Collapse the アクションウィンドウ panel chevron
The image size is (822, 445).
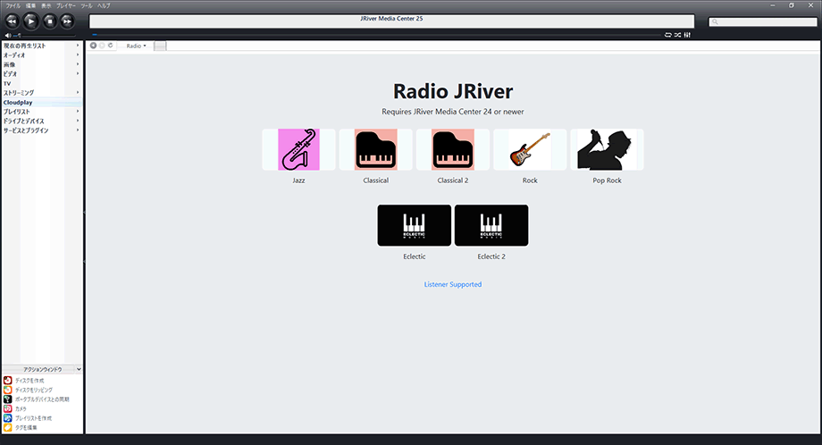click(79, 369)
